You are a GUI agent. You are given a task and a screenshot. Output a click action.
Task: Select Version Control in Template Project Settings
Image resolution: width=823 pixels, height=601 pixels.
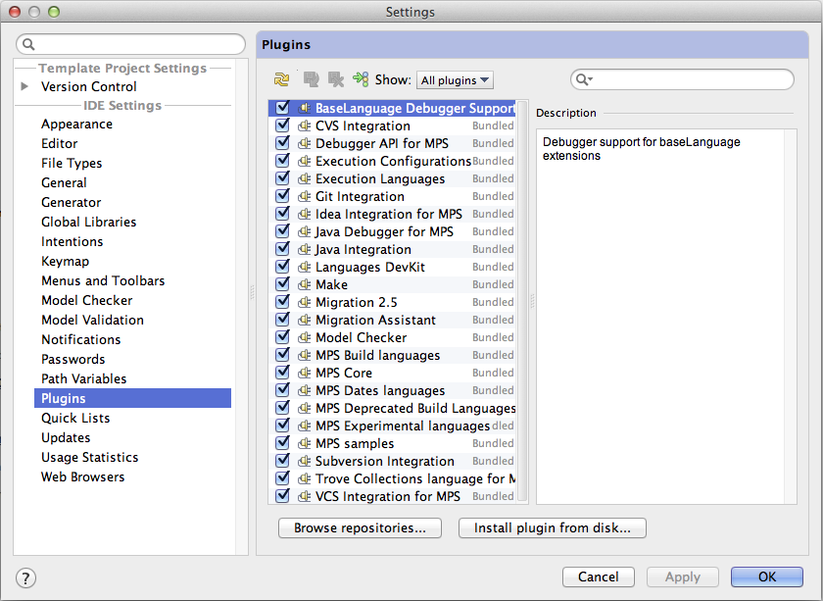[x=89, y=86]
